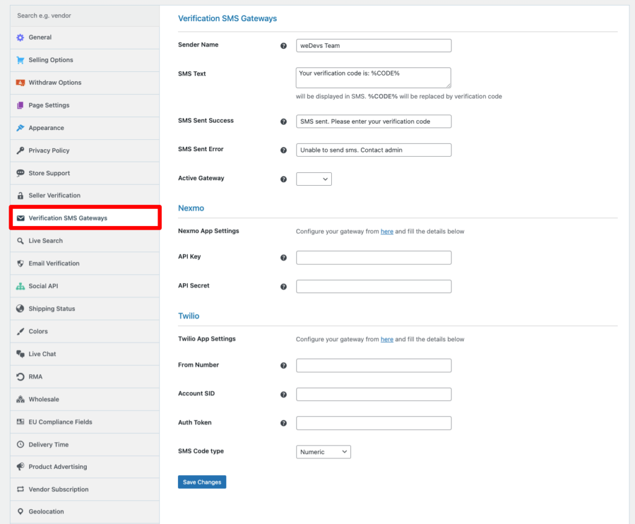Click the Seller Verification lock icon
The width and height of the screenshot is (635, 524).
point(20,196)
